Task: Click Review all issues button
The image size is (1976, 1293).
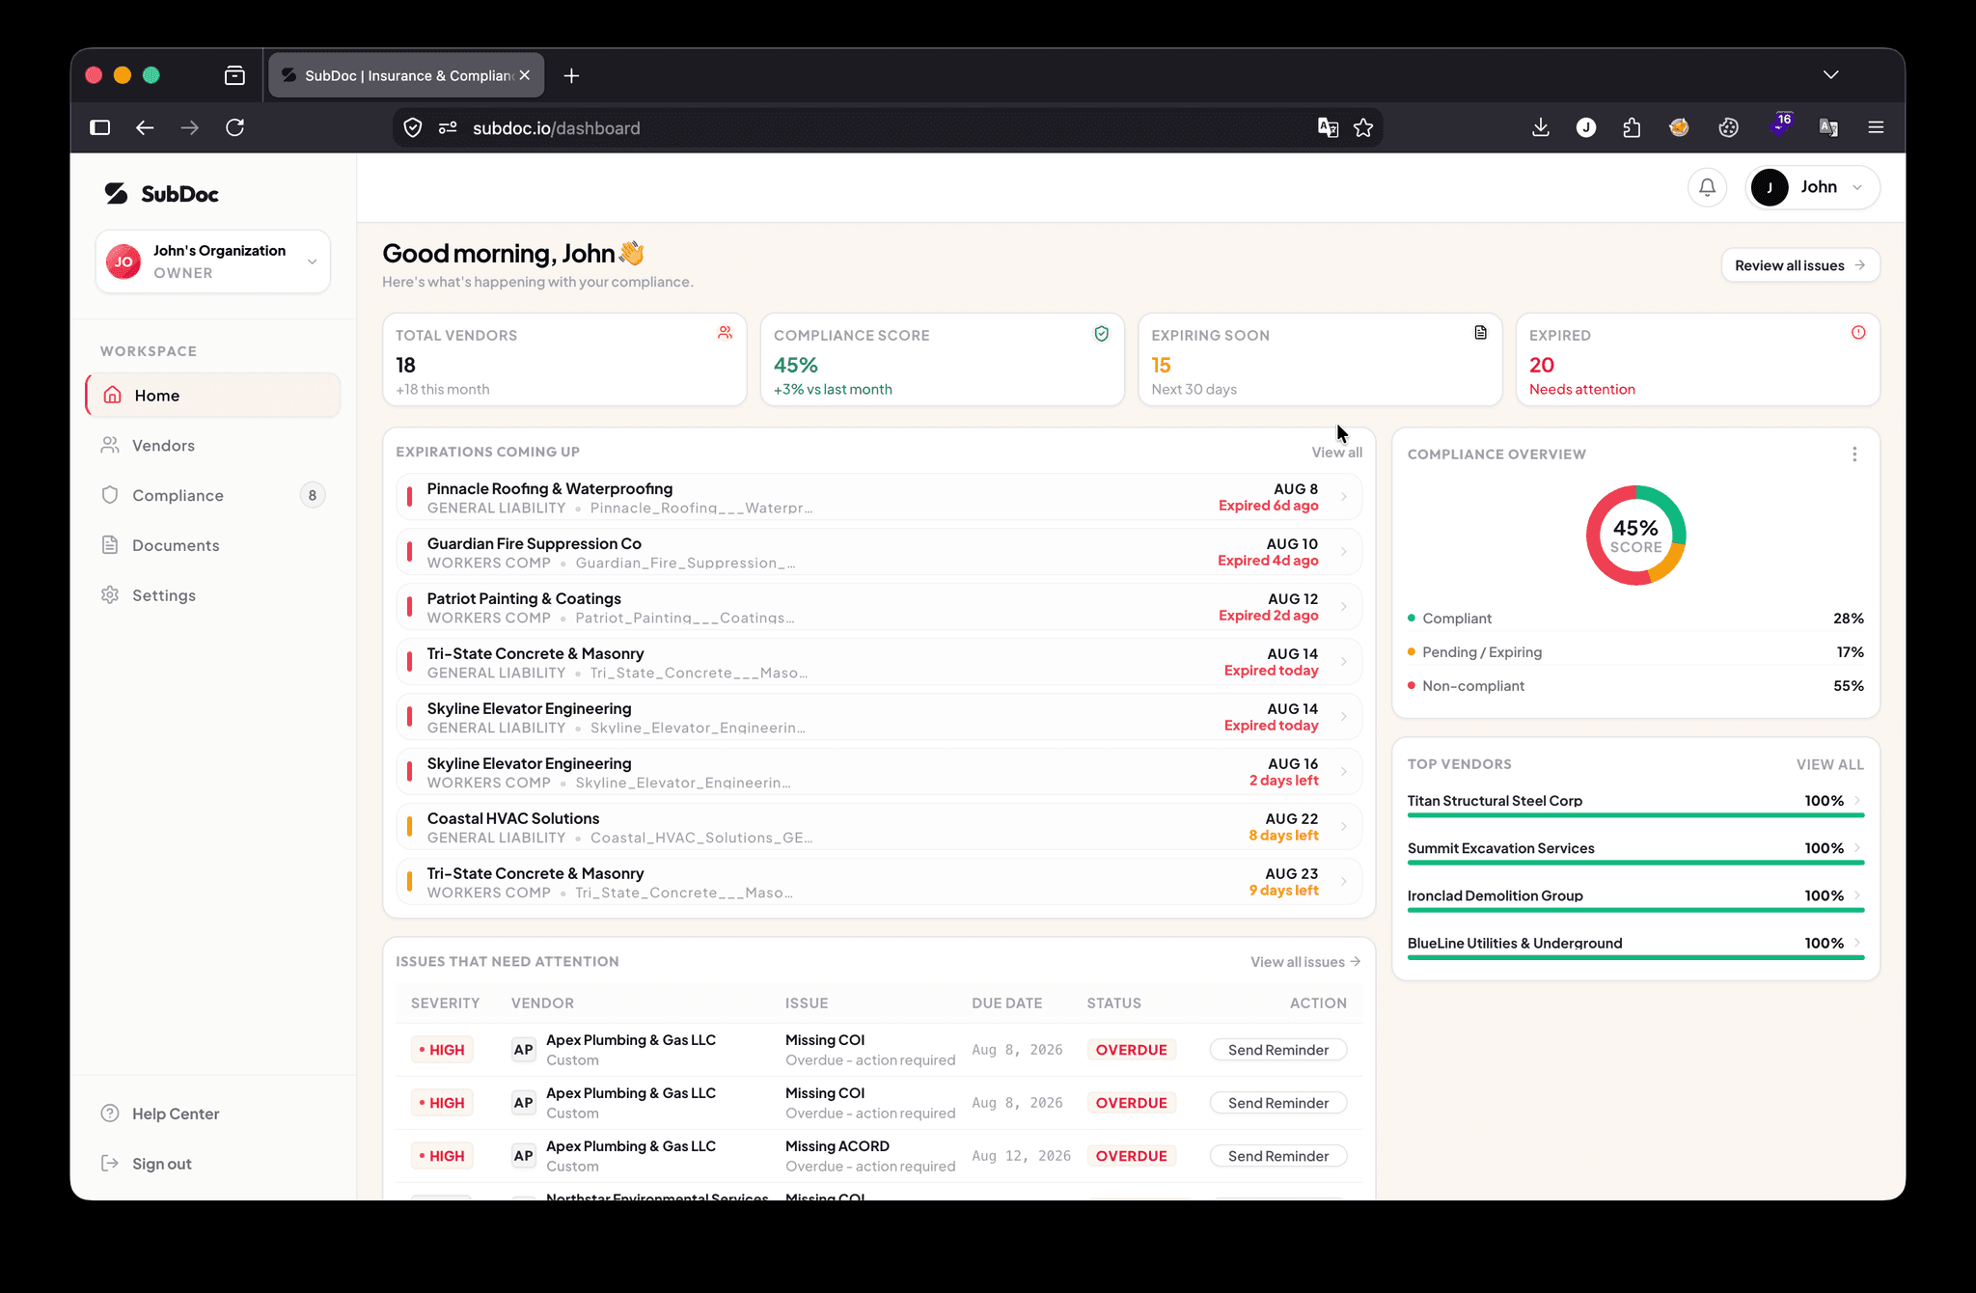Action: pyautogui.click(x=1800, y=265)
